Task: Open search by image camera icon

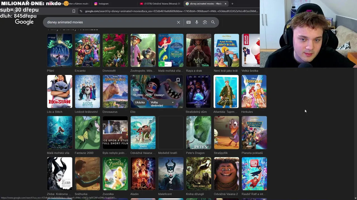Action: (x=205, y=22)
